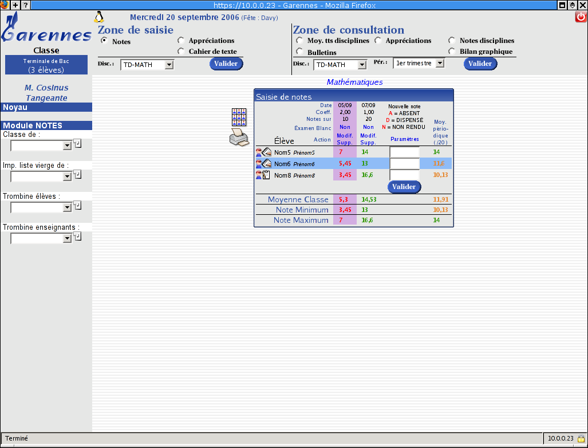Click the Tux penguin icon
Screen dimensions: 588x448
[98, 17]
